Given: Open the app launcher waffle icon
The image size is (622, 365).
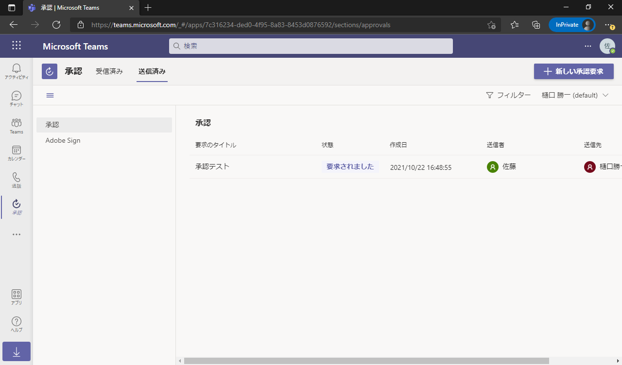Looking at the screenshot, I should tap(17, 46).
